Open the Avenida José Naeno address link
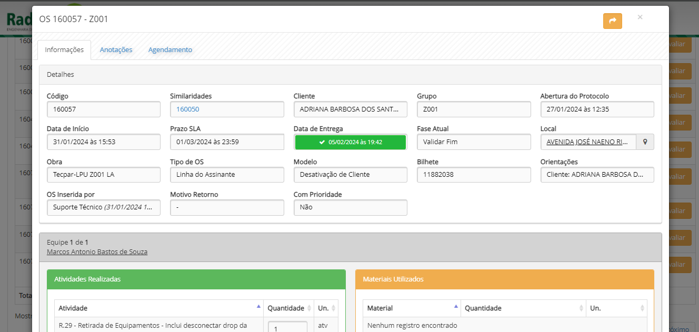 pos(588,142)
